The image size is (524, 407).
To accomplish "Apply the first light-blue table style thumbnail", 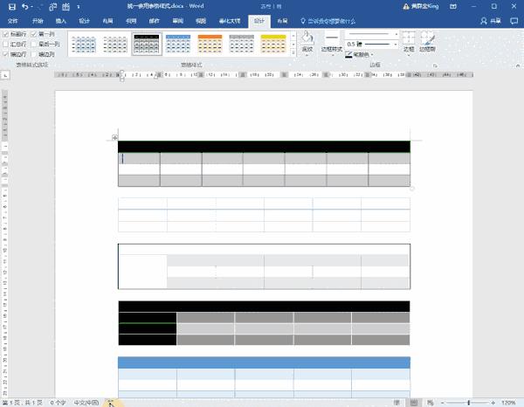I will (84, 45).
